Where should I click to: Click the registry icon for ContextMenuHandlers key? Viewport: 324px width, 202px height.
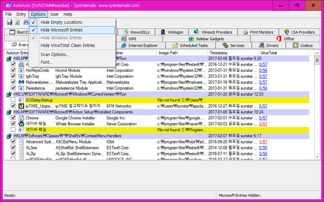click(9, 136)
